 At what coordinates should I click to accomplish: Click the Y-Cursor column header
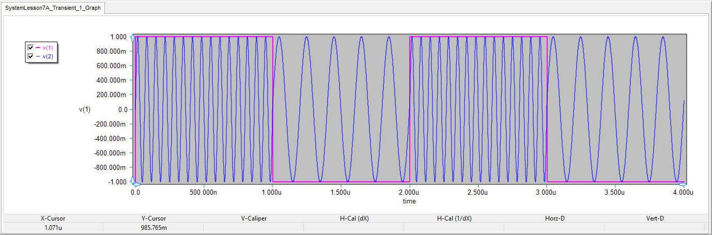coord(153,218)
